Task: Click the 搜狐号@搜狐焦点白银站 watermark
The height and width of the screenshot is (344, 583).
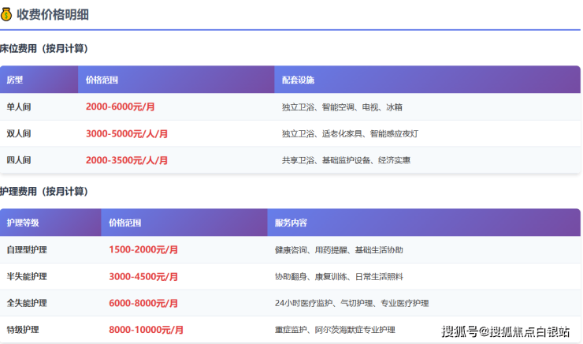Action: [505, 331]
